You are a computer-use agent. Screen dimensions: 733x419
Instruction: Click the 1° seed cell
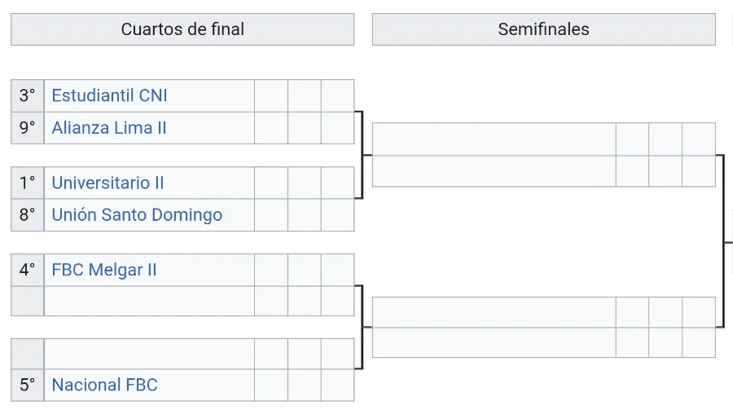[x=28, y=183]
